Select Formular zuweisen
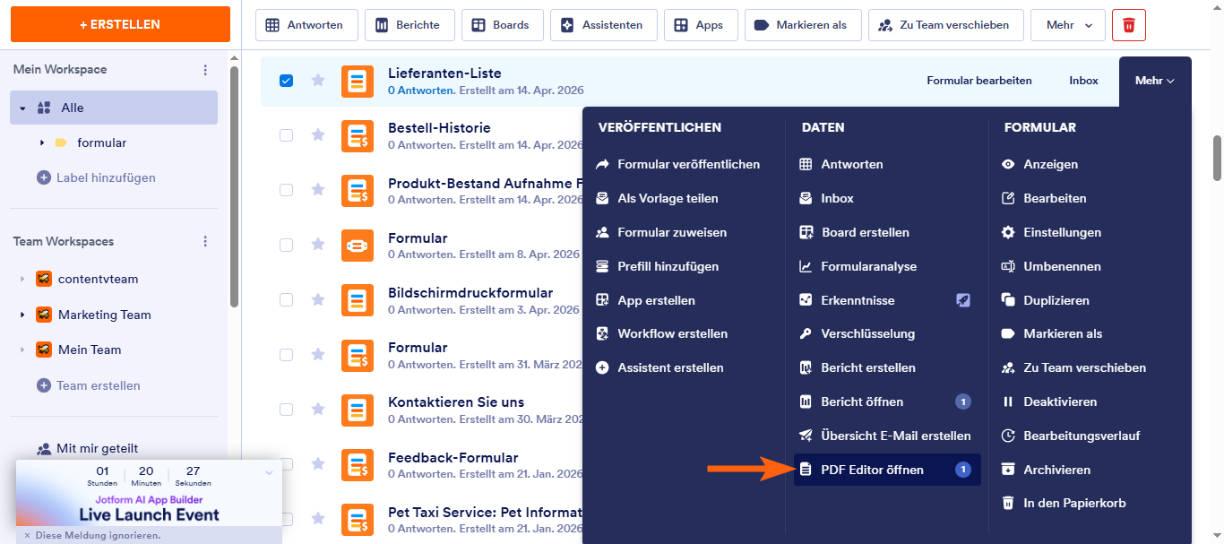Screen dimensions: 1224x544 coord(661,232)
